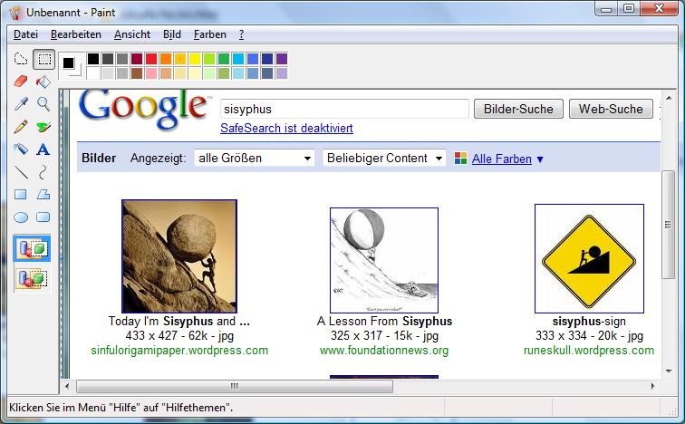Image resolution: width=685 pixels, height=424 pixels.
Task: Pick the Curve tool
Action: pos(43,172)
